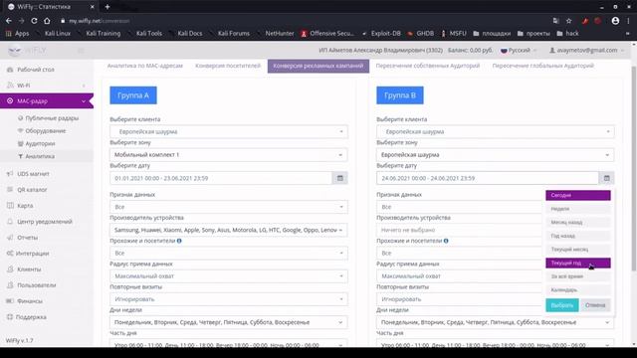Open user account email menu

586,51
